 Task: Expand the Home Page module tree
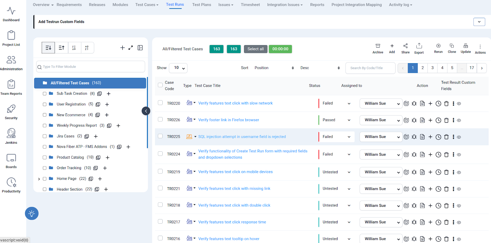coord(39,179)
